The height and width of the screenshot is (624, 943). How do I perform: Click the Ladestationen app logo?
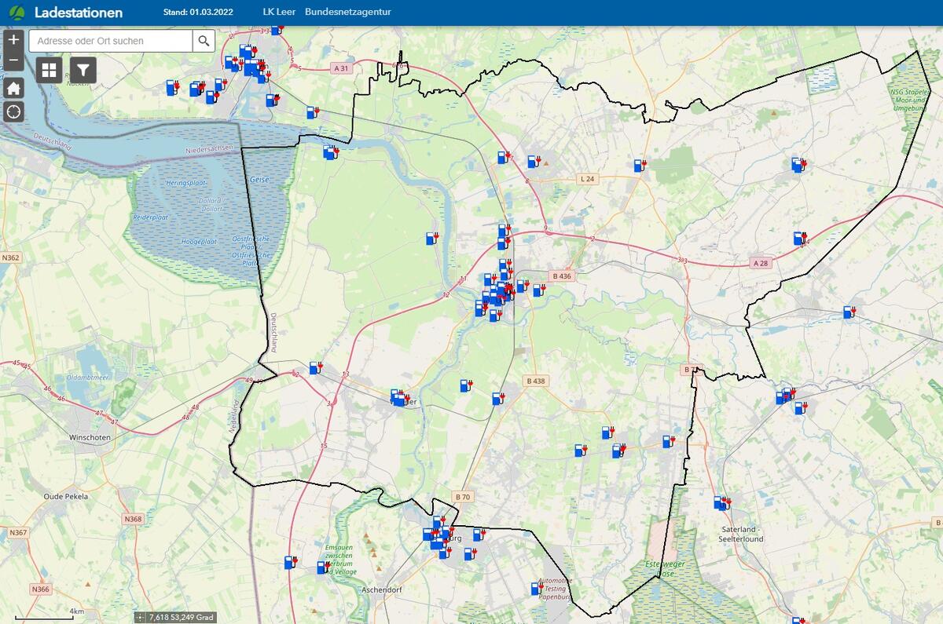pos(17,12)
